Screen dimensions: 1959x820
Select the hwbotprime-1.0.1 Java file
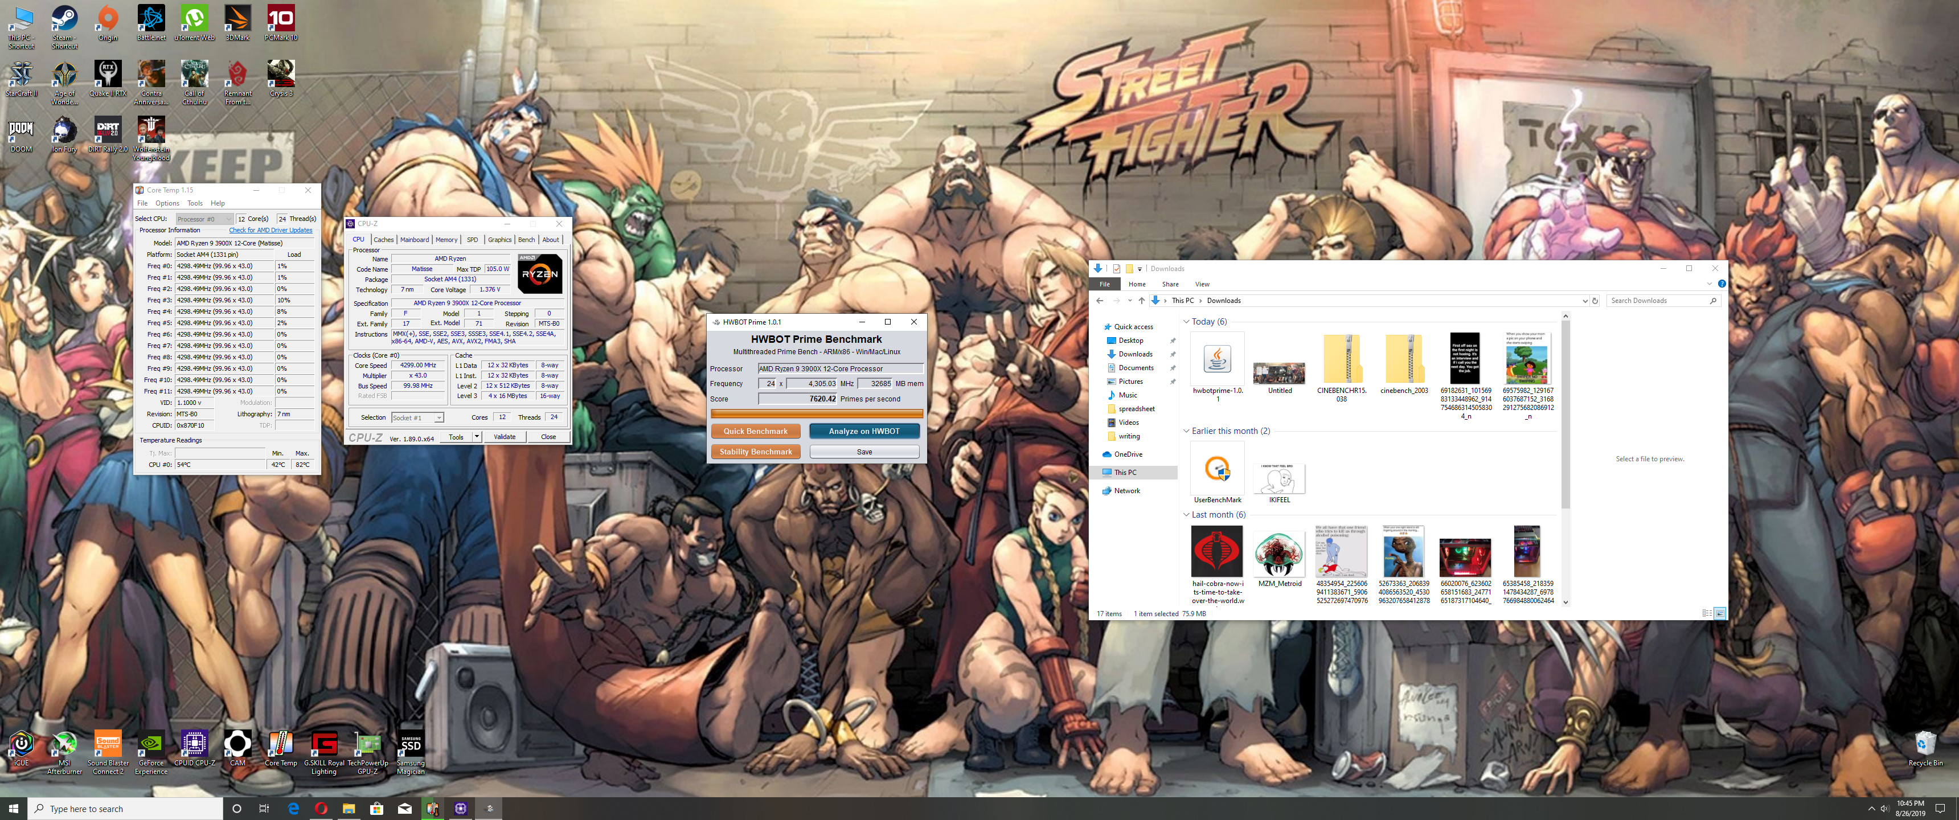1218,368
